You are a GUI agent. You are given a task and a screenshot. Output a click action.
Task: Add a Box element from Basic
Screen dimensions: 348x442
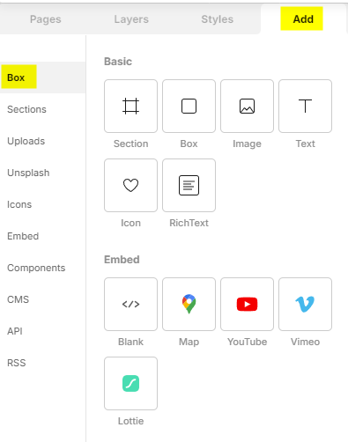coord(189,106)
